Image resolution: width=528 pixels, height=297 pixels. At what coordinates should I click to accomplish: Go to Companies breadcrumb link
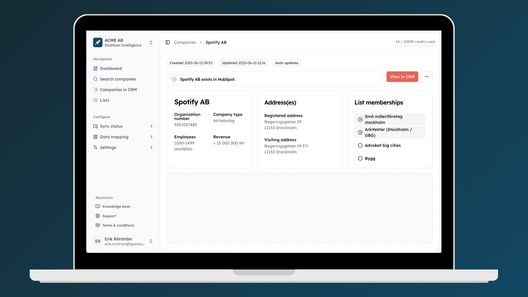[185, 42]
